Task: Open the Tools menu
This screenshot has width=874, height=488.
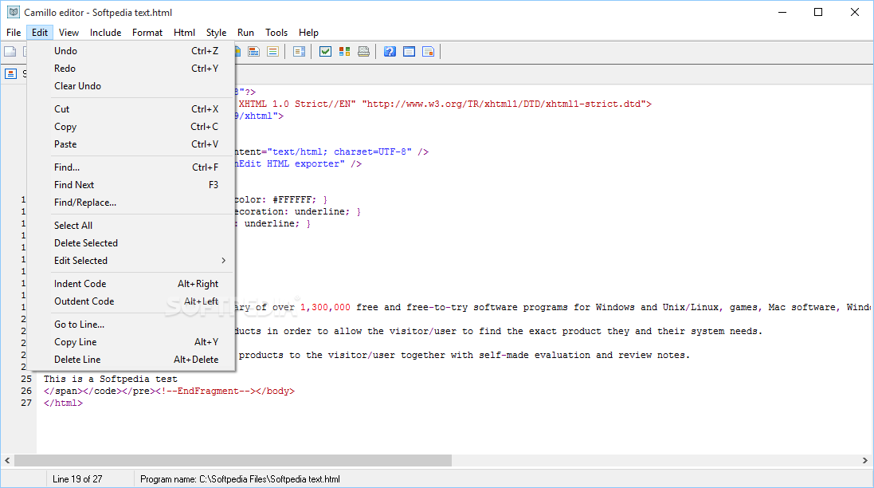Action: pyautogui.click(x=276, y=33)
